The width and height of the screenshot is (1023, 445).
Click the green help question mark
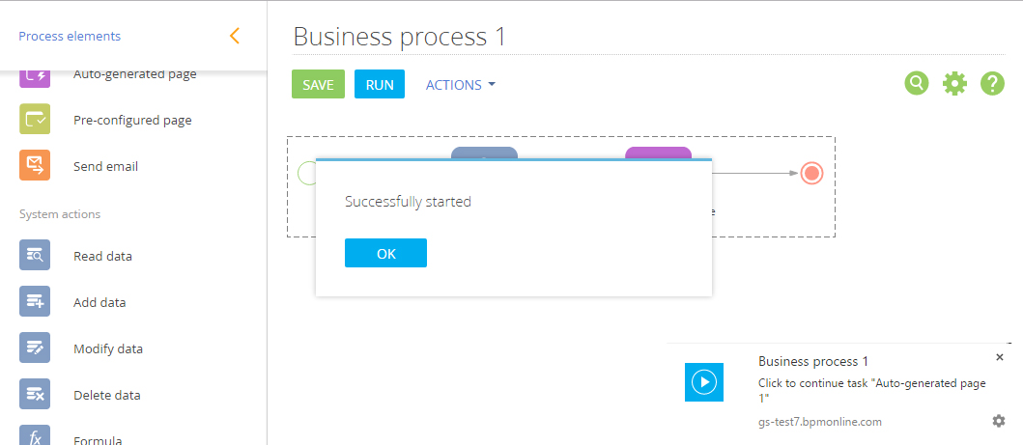click(993, 84)
